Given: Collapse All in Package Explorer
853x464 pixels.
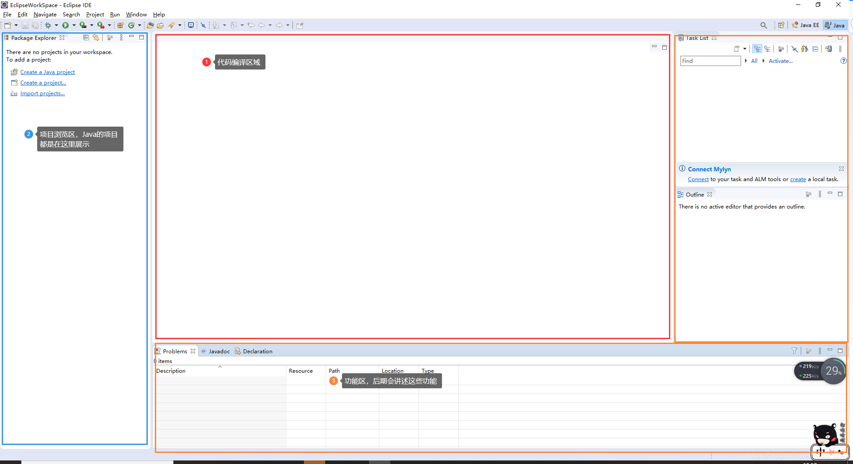Looking at the screenshot, I should click(86, 38).
